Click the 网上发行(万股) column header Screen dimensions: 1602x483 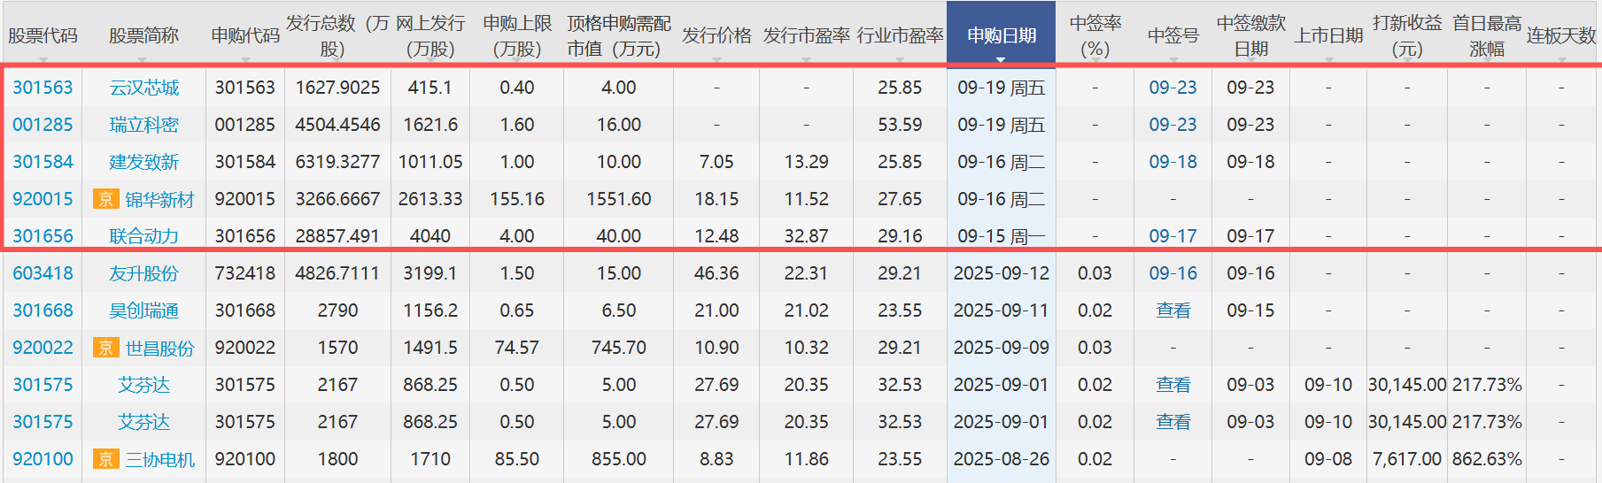[x=430, y=35]
